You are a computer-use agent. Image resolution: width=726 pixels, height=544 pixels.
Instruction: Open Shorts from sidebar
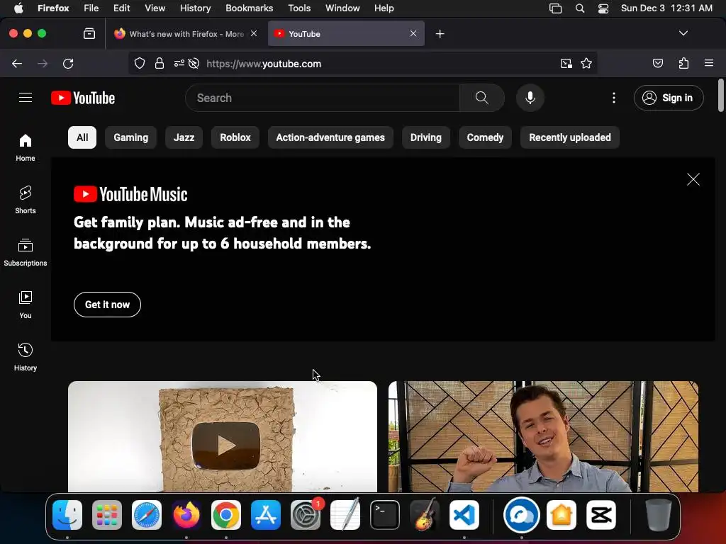26,200
